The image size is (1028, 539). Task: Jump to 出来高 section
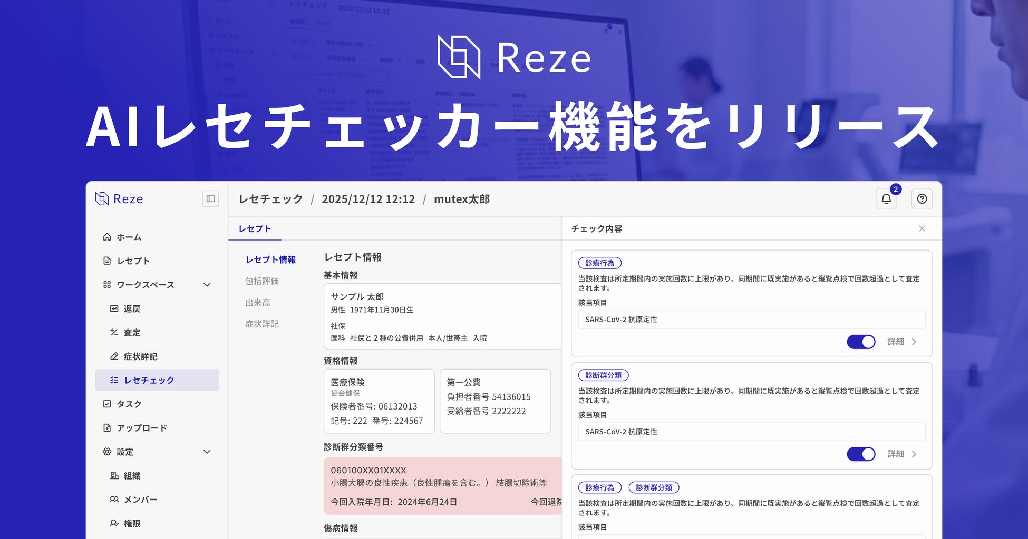coord(258,303)
